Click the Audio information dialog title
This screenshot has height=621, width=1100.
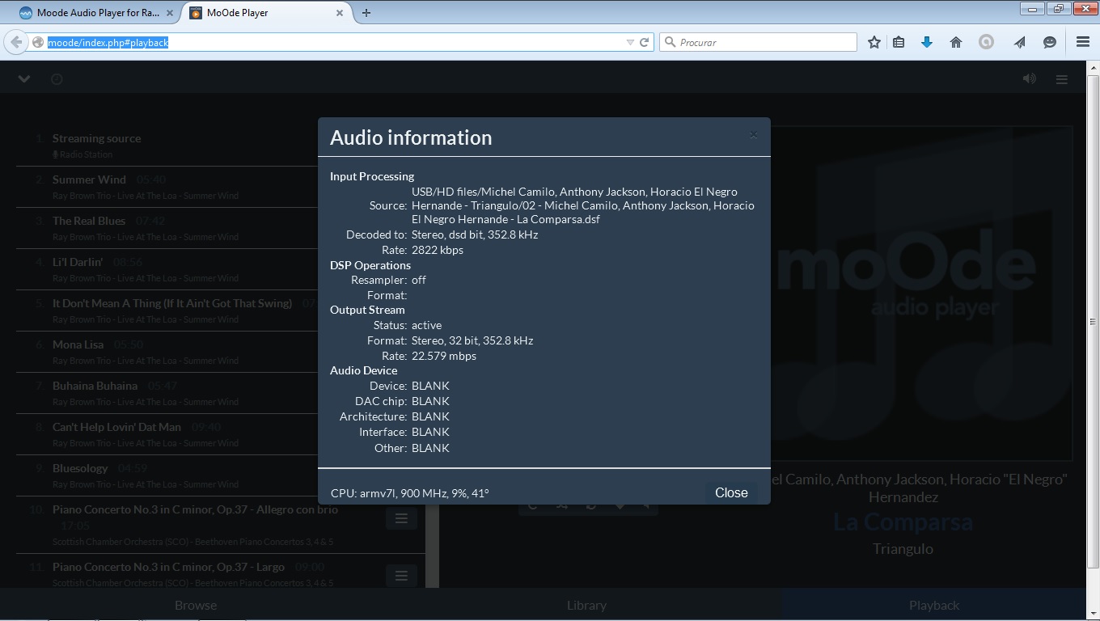pos(411,137)
